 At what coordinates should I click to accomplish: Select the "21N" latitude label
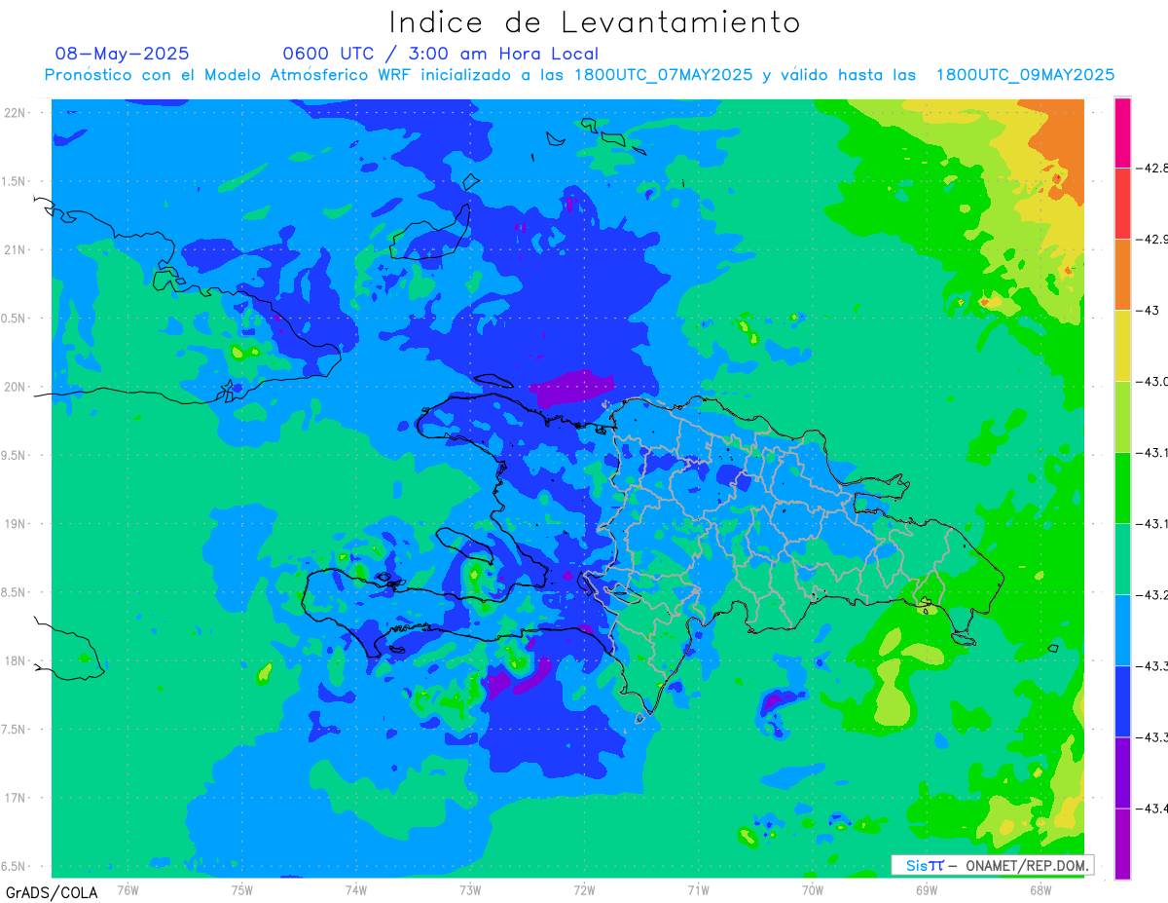click(16, 249)
